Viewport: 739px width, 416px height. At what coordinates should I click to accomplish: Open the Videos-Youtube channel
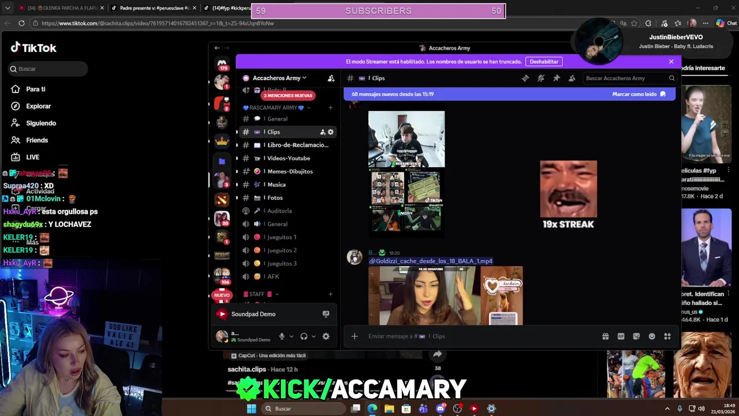coord(288,158)
